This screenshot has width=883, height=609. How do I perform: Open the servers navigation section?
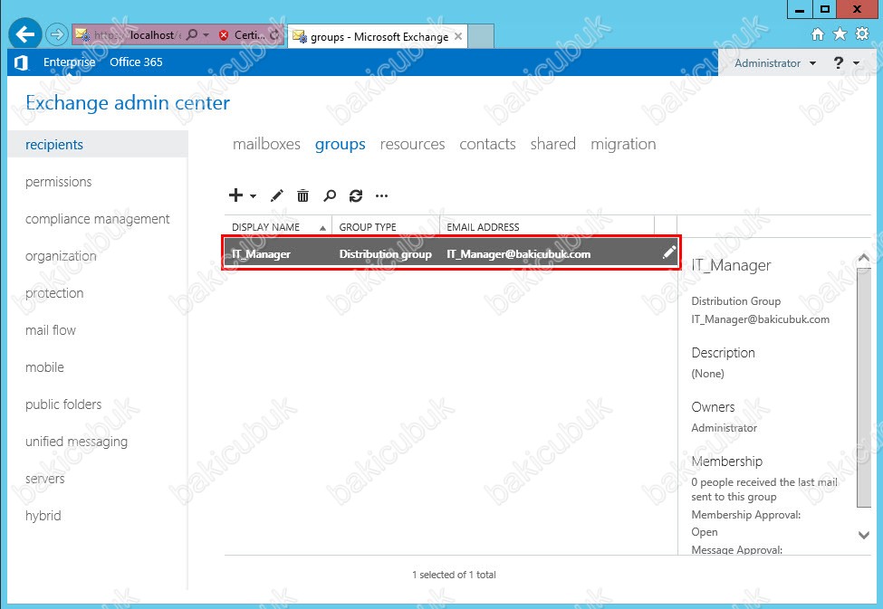[x=45, y=479]
